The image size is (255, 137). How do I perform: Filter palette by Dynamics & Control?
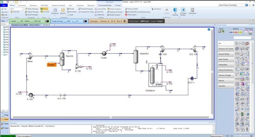tap(226, 49)
